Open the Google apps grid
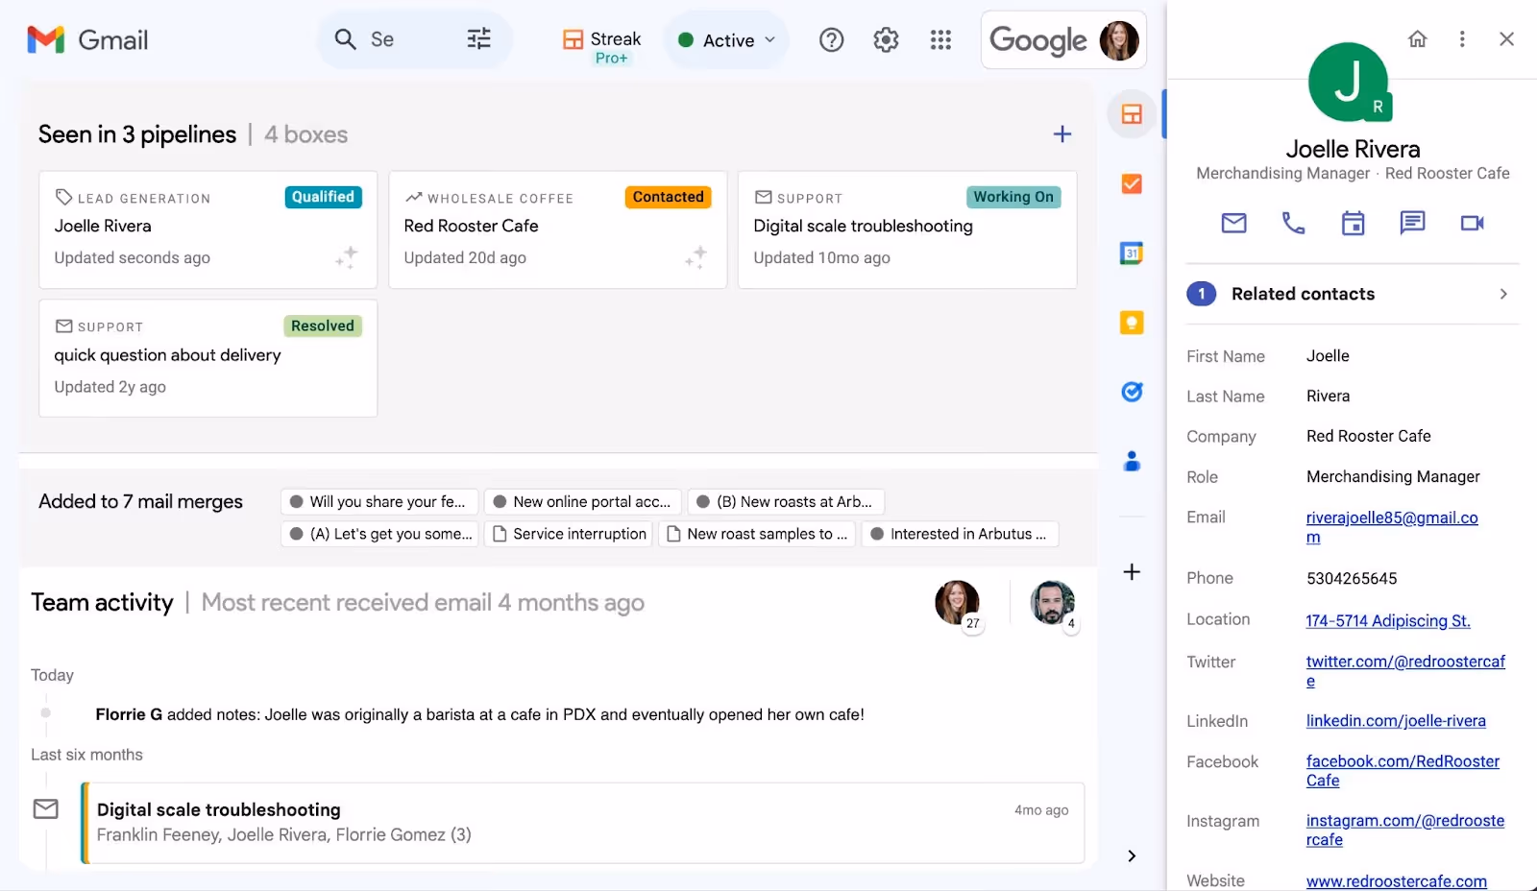This screenshot has width=1537, height=891. pos(940,39)
